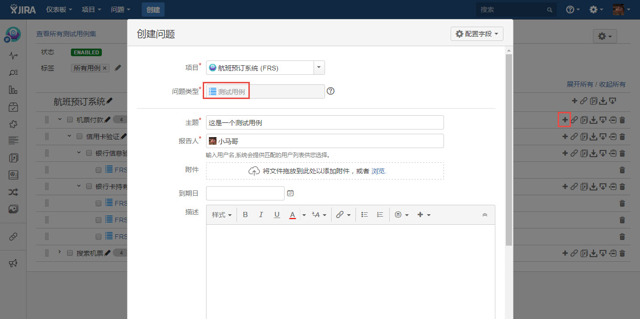The image size is (640, 319).
Task: Expand the 搜索机票 tree node
Action: coord(60,252)
